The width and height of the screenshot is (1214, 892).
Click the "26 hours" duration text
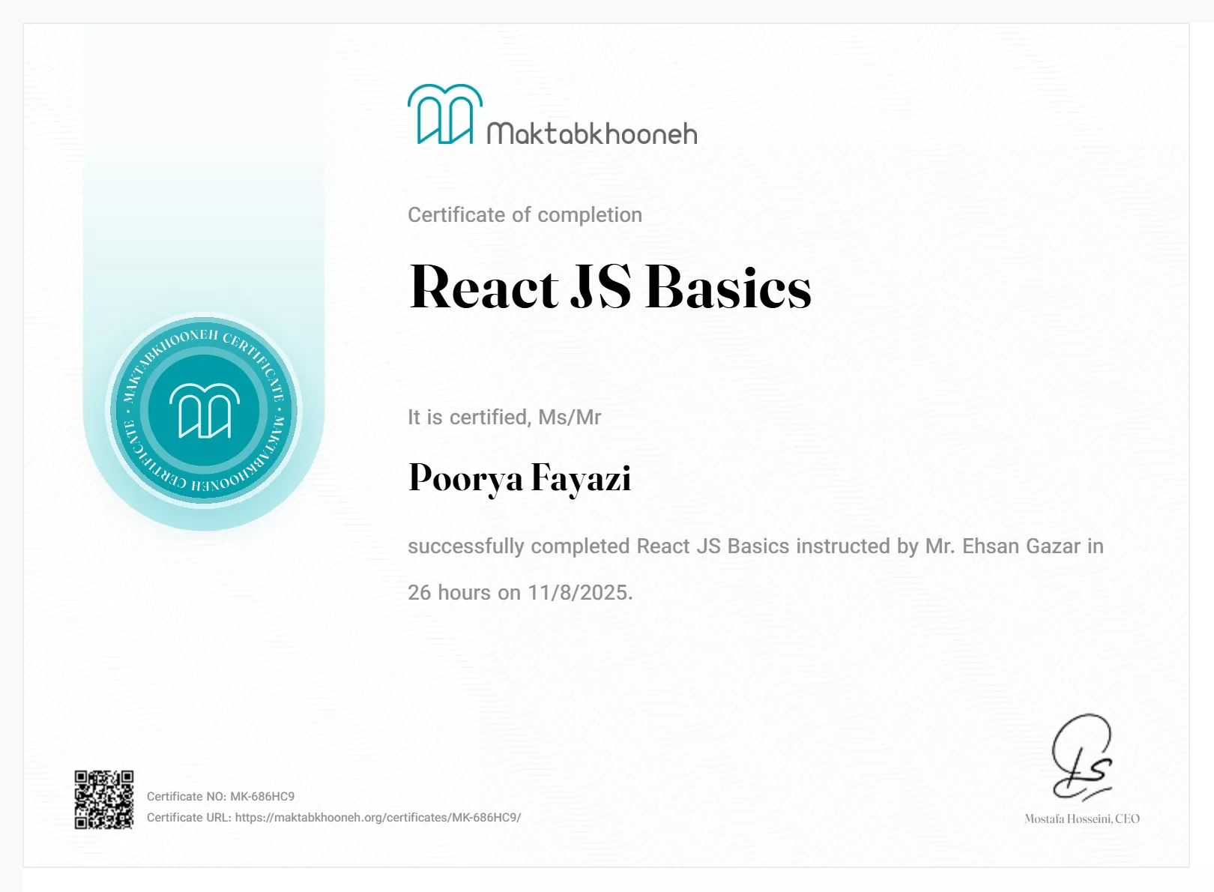coord(449,593)
